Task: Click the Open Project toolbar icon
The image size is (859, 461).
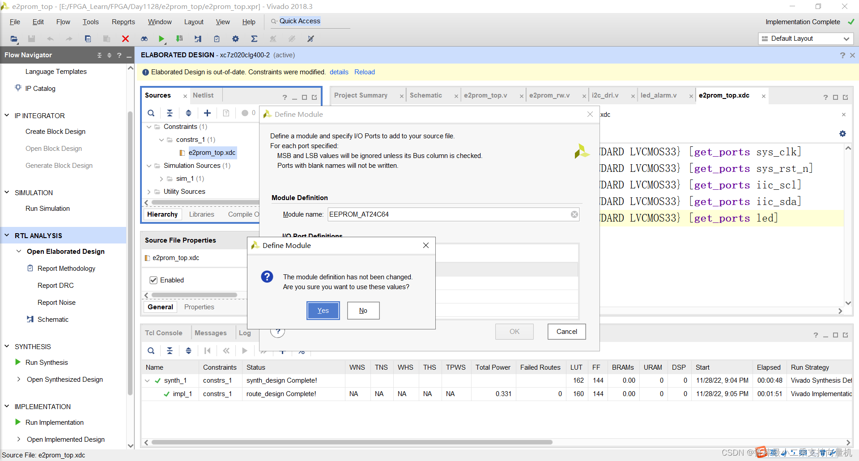Action: (14, 39)
